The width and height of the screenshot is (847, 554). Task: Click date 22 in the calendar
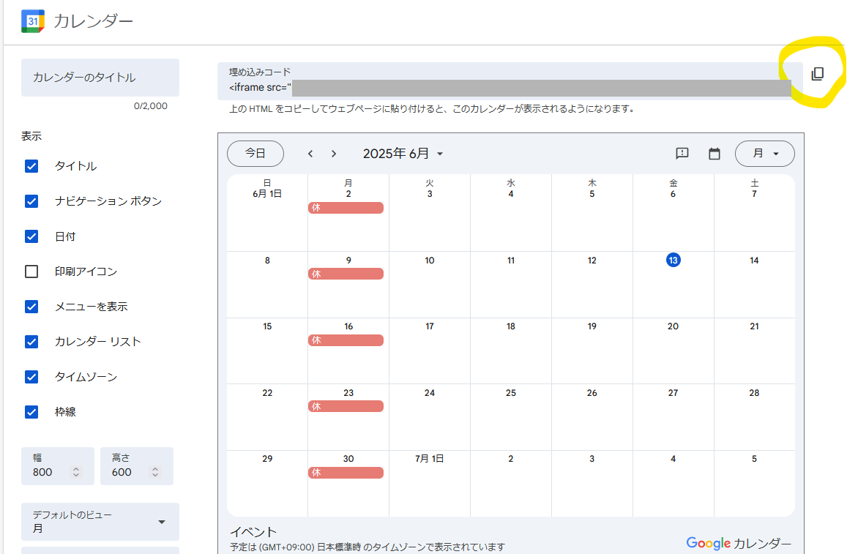(x=267, y=393)
